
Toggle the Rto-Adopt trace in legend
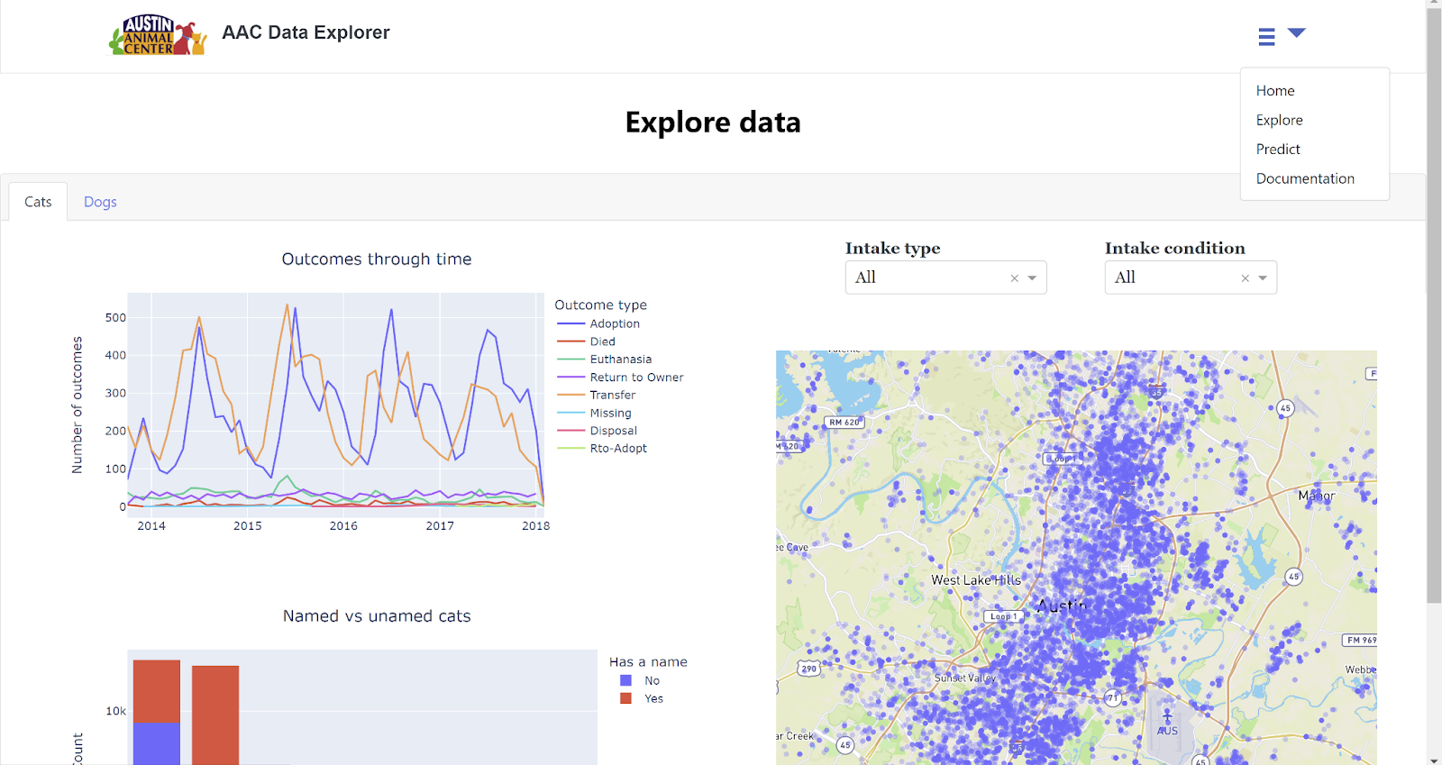(x=602, y=448)
